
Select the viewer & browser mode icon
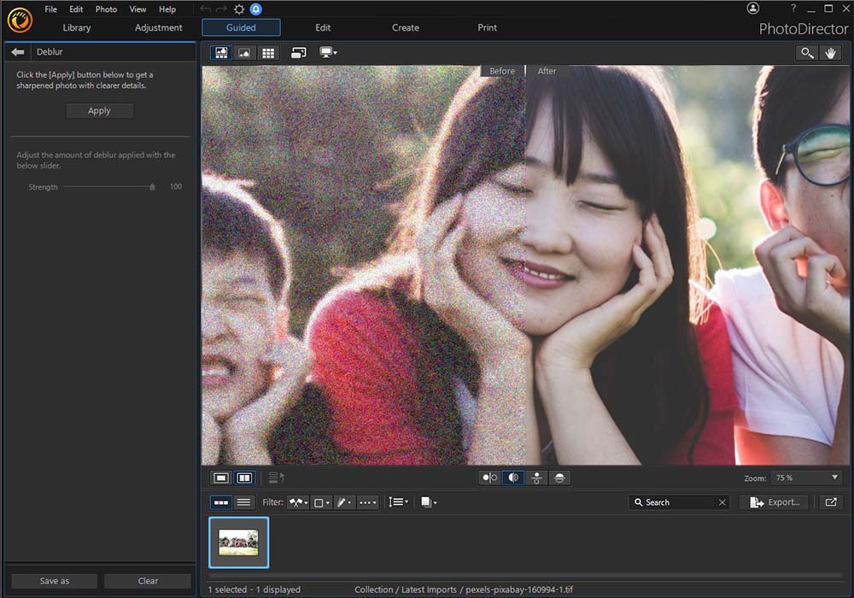(x=220, y=52)
